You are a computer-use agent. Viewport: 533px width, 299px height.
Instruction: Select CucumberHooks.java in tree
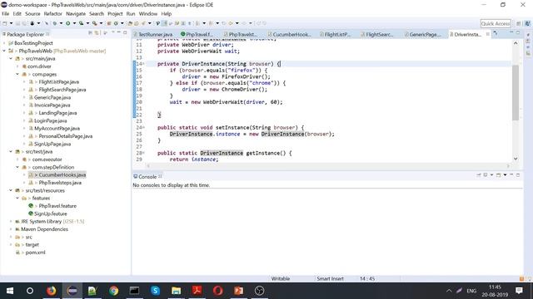click(62, 175)
